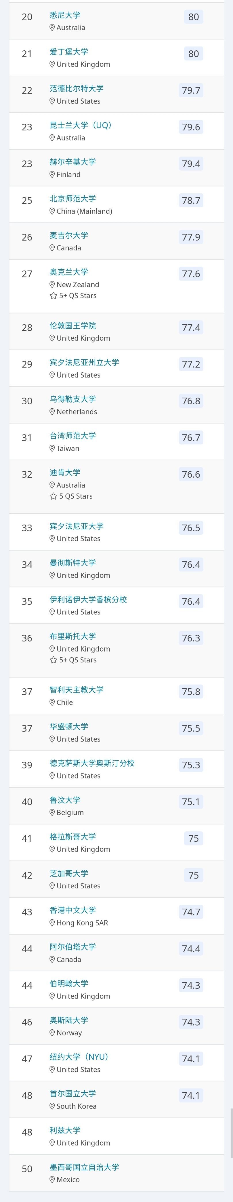Click the location pin icon beside Chile

52,702
